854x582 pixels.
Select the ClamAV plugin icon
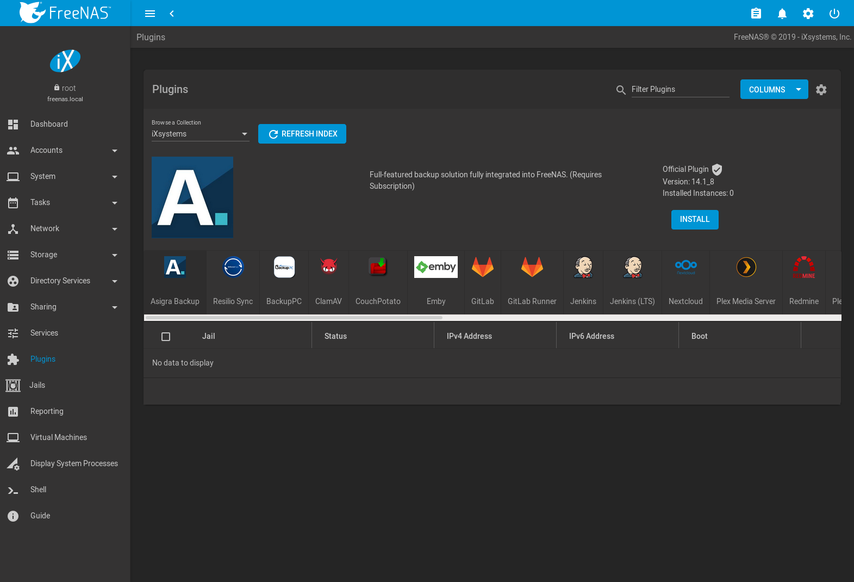click(x=329, y=267)
